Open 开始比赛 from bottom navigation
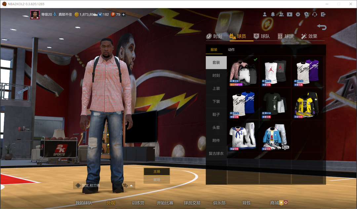 point(165,203)
